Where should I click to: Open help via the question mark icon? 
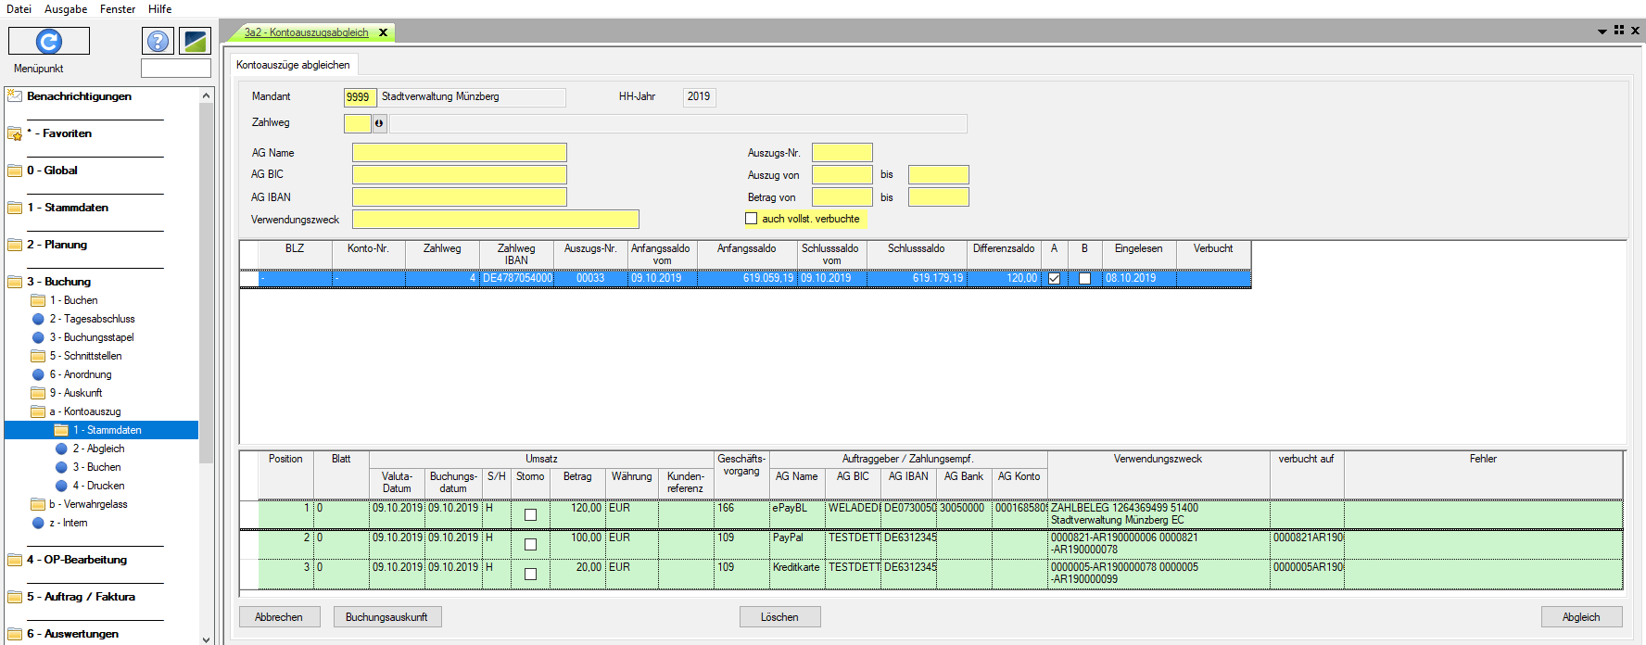pyautogui.click(x=158, y=41)
